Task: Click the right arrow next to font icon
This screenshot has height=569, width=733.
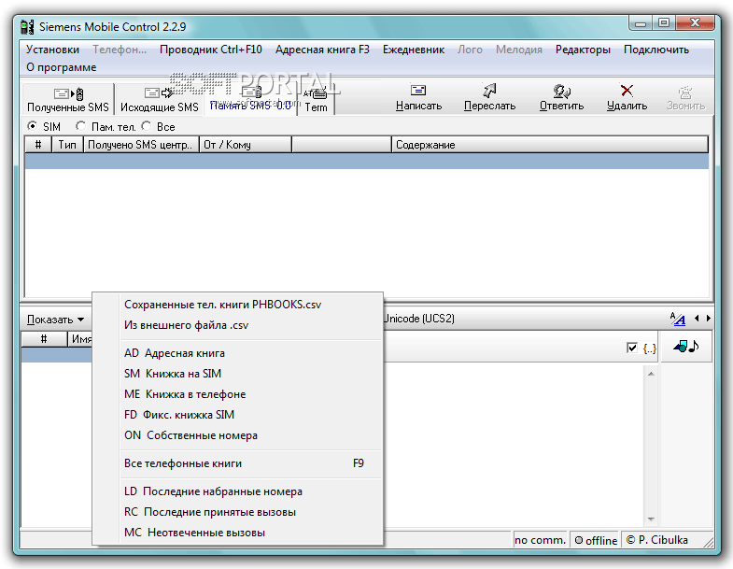Action: pos(708,319)
